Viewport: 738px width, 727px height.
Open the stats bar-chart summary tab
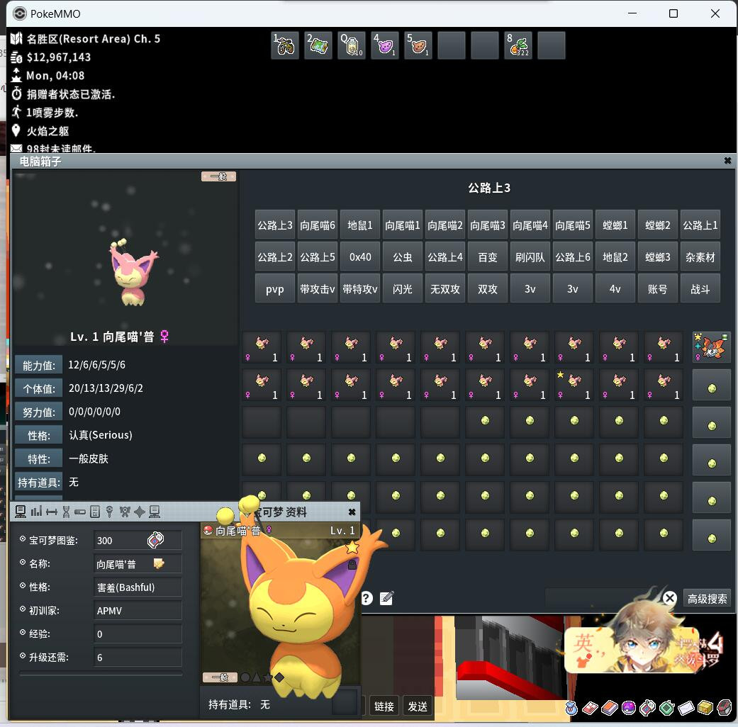click(x=36, y=512)
